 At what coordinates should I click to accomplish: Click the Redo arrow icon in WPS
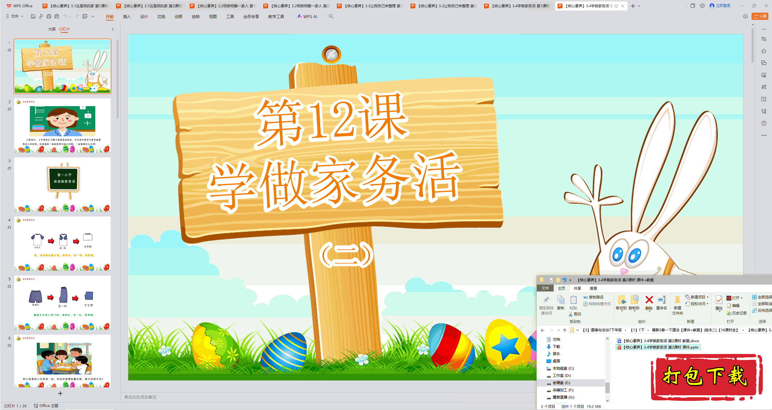(x=77, y=16)
